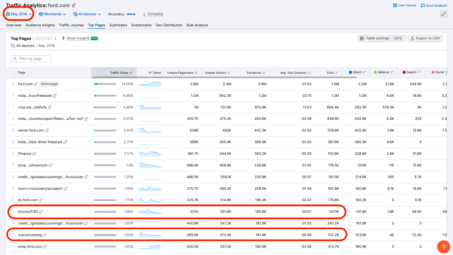
Task: Switch to the Bulk Analysis tab
Action: coord(197,25)
